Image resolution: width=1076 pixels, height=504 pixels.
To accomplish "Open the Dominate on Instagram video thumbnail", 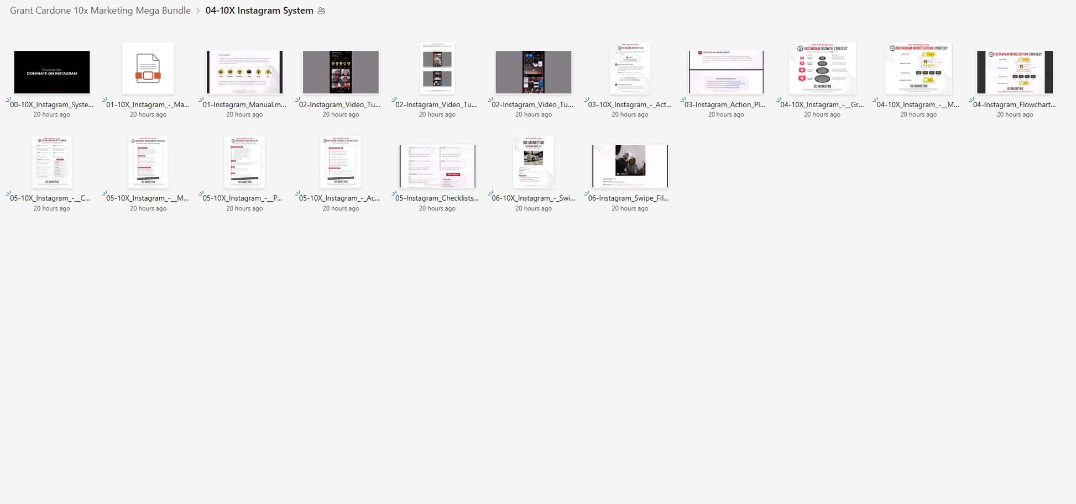I will (x=52, y=72).
